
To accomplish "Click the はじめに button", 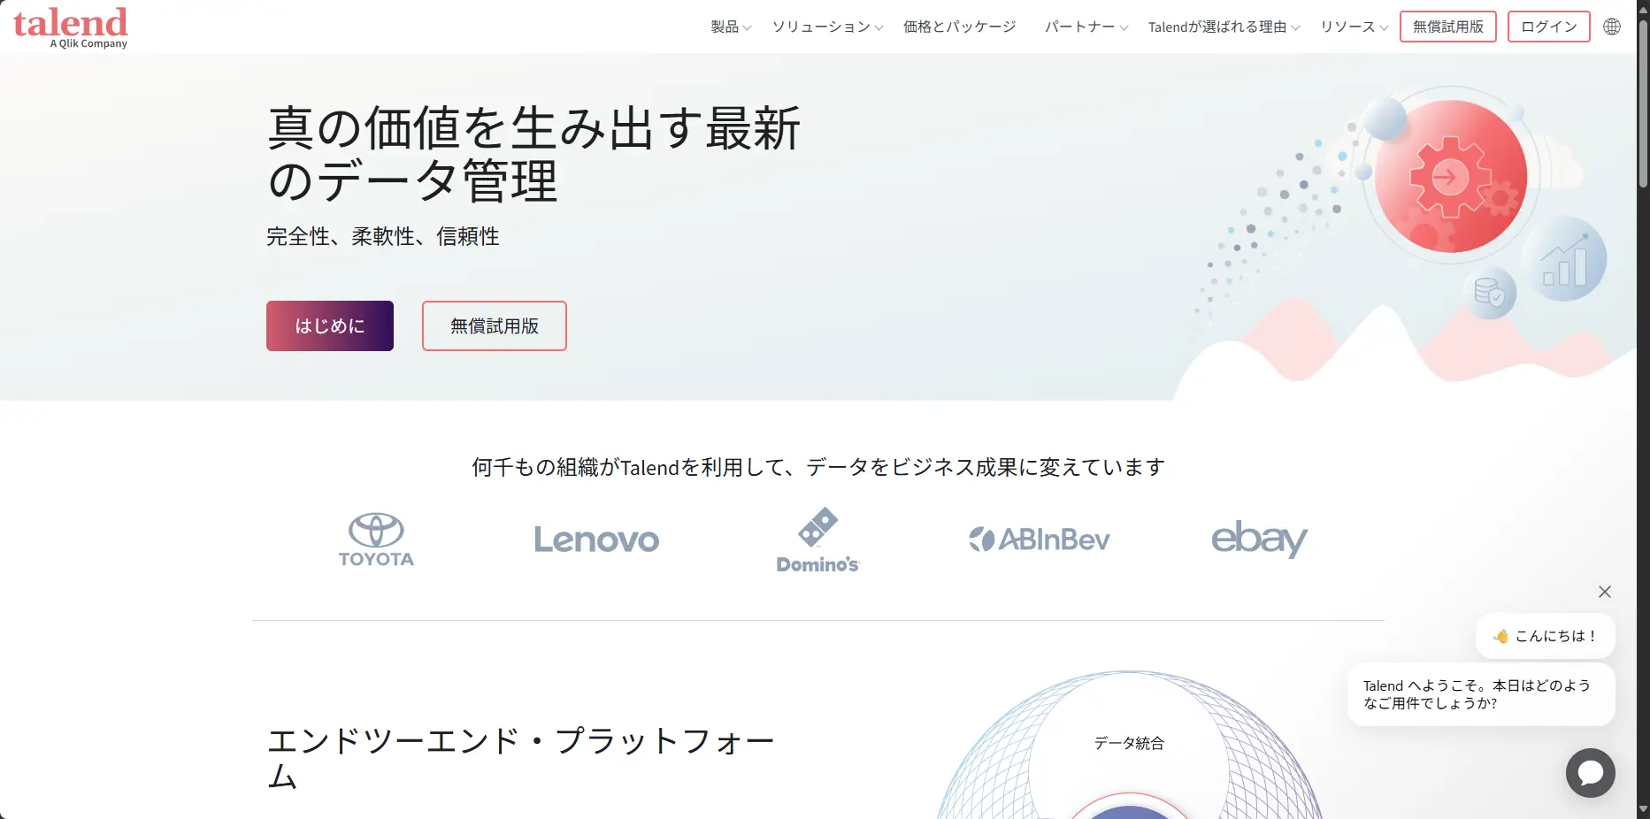I will (329, 325).
